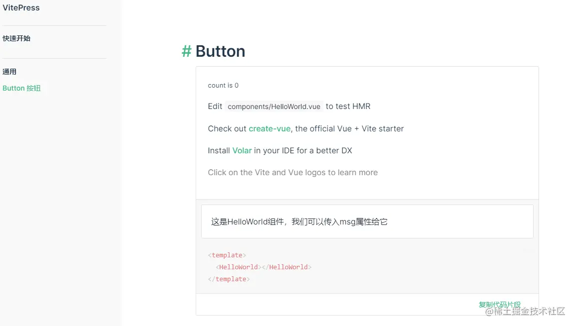The image size is (575, 326).
Task: Open the Volar link
Action: pos(242,150)
